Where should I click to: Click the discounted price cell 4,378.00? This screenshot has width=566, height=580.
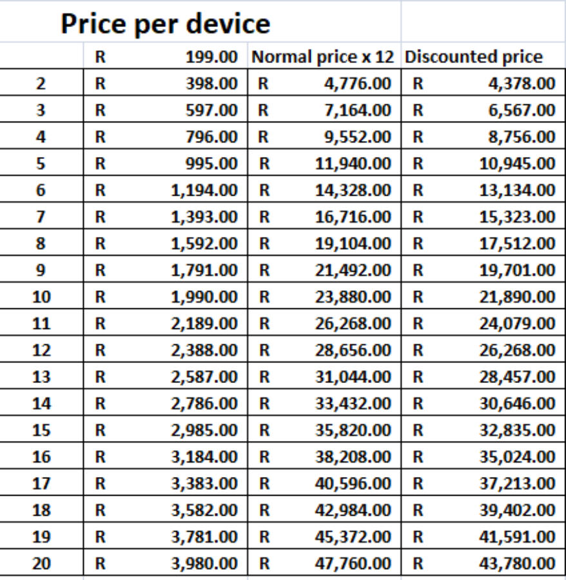[483, 82]
